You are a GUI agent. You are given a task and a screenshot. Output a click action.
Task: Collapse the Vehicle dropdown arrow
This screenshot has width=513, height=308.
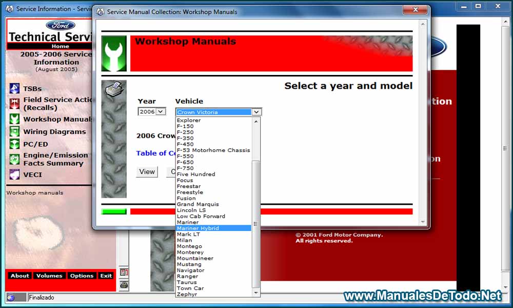click(256, 112)
